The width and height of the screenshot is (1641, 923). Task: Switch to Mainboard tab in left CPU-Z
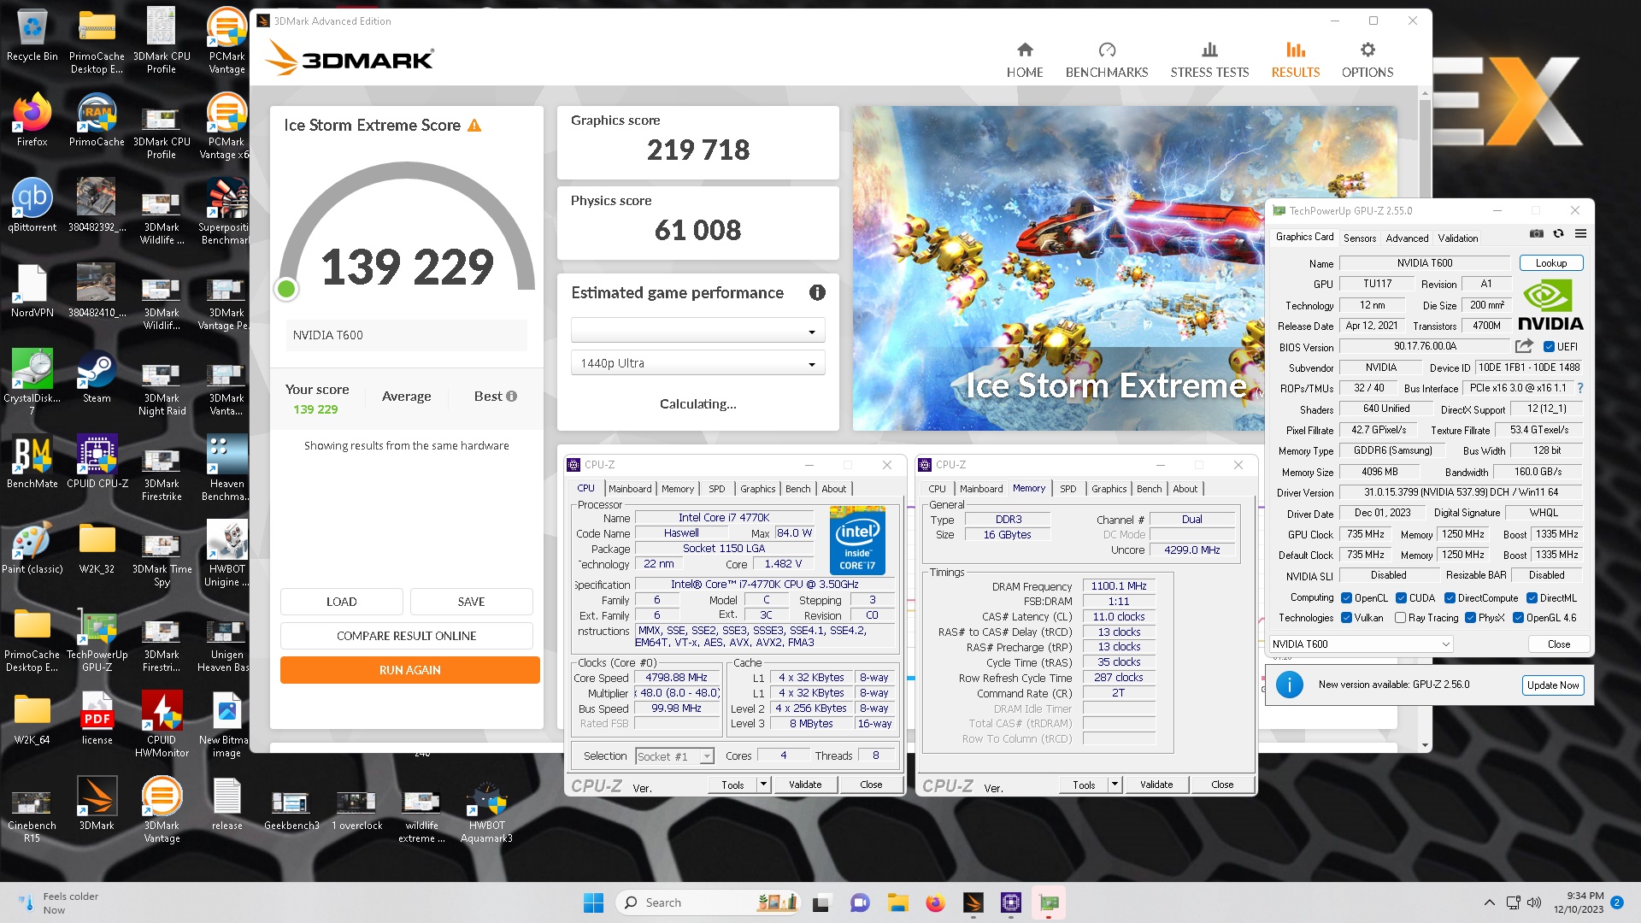[x=630, y=489]
